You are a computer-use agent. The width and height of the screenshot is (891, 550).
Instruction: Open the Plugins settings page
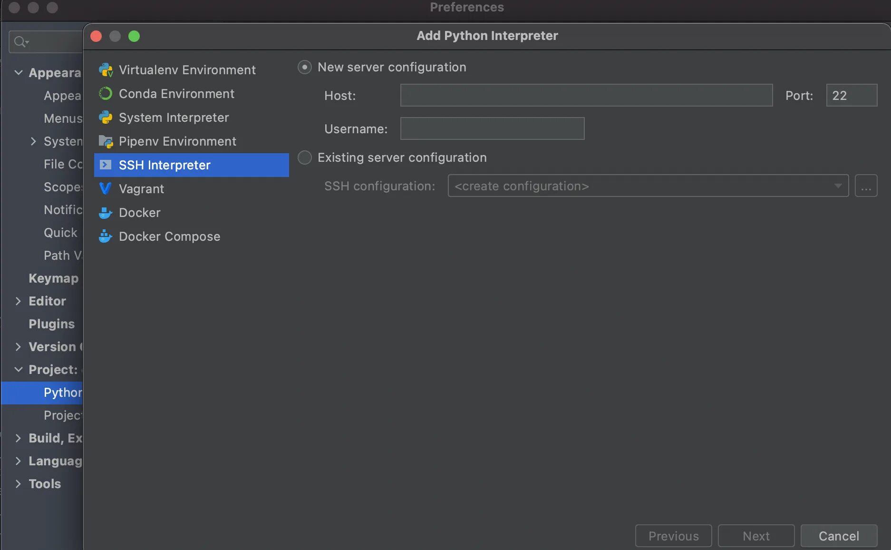[51, 324]
